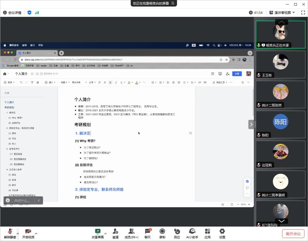The image size is (308, 241).
Task: Click the 共享屏幕 share screen button
Action: pos(98,233)
